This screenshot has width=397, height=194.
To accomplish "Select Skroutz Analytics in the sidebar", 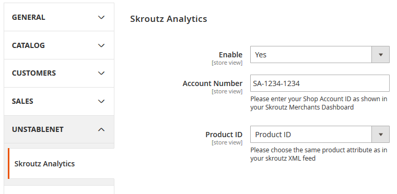I will pyautogui.click(x=44, y=164).
